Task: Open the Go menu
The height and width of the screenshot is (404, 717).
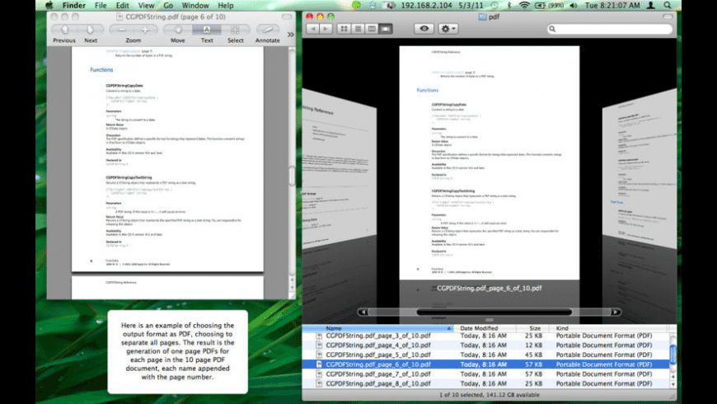Action: point(168,6)
